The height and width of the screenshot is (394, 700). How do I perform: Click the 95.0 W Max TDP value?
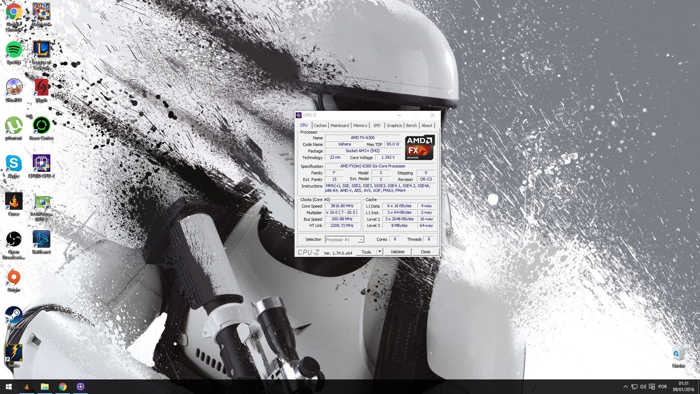click(393, 144)
